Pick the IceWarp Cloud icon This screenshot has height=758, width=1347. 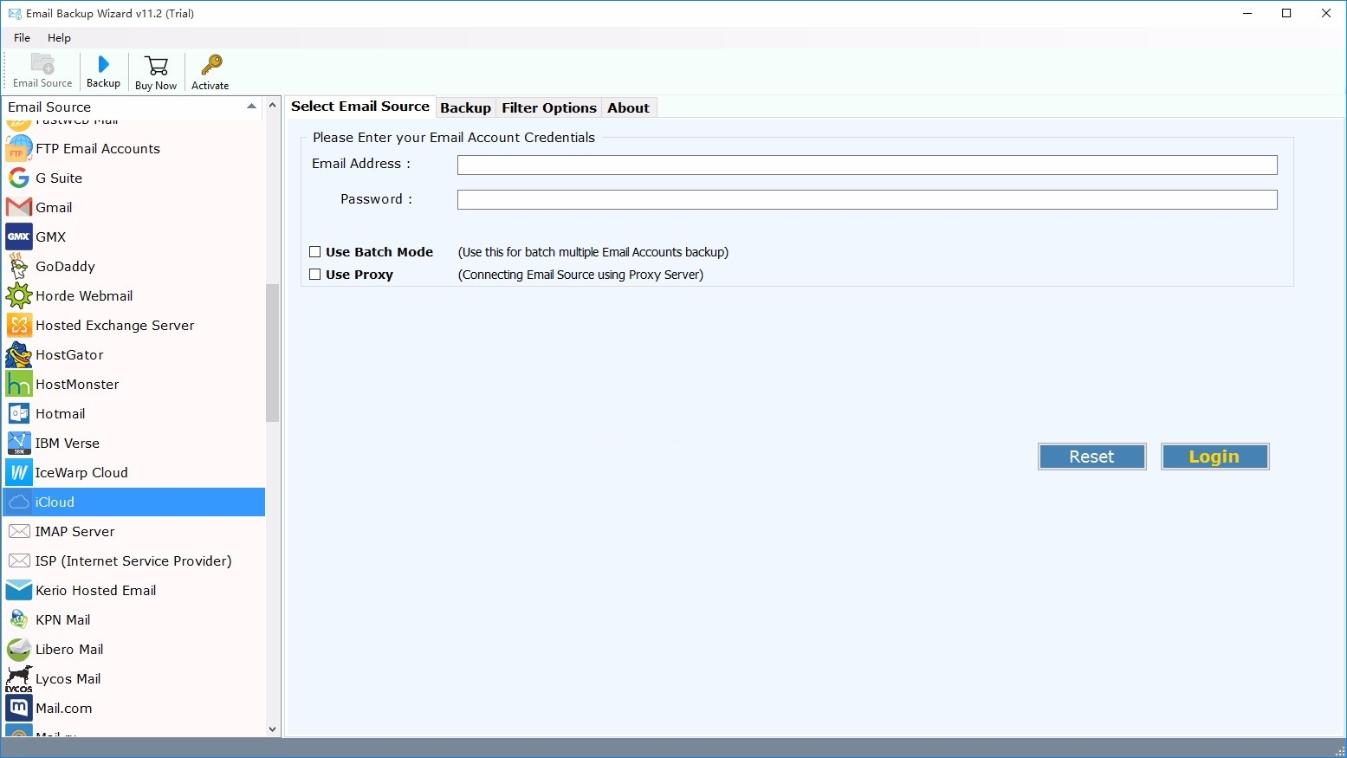[19, 472]
